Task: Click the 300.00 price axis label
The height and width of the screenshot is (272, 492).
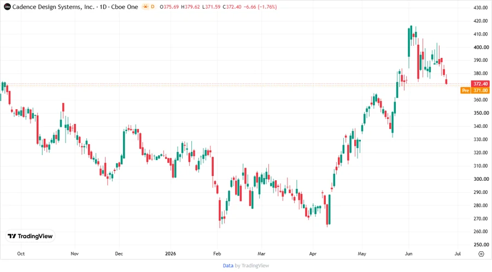Action: (x=481, y=179)
